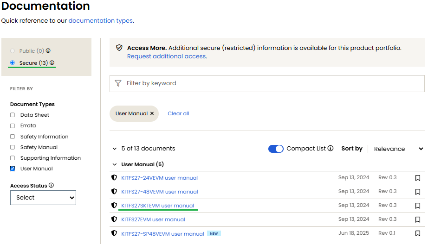This screenshot has height=244, width=428.
Task: Click shield icon beside KITFS27-24VEVM user manual
Action: point(114,177)
